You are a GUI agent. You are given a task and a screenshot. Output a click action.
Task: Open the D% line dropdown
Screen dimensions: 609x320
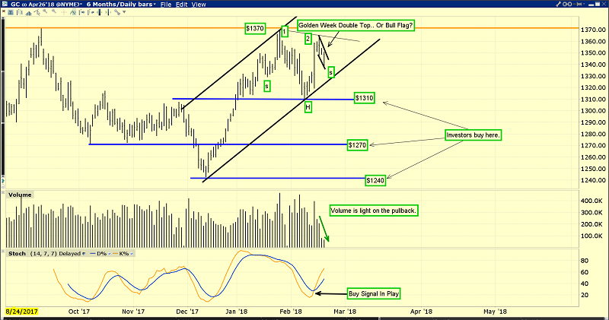[109, 254]
